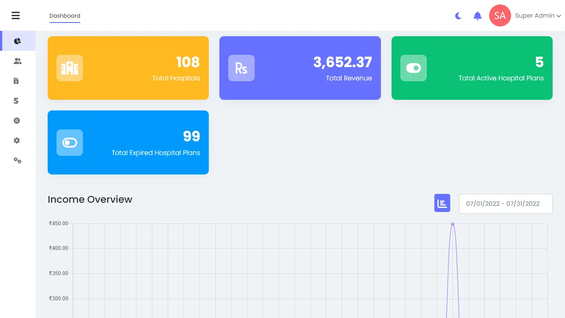565x318 pixels.
Task: Open the double gears sidebar icon
Action: 18,160
